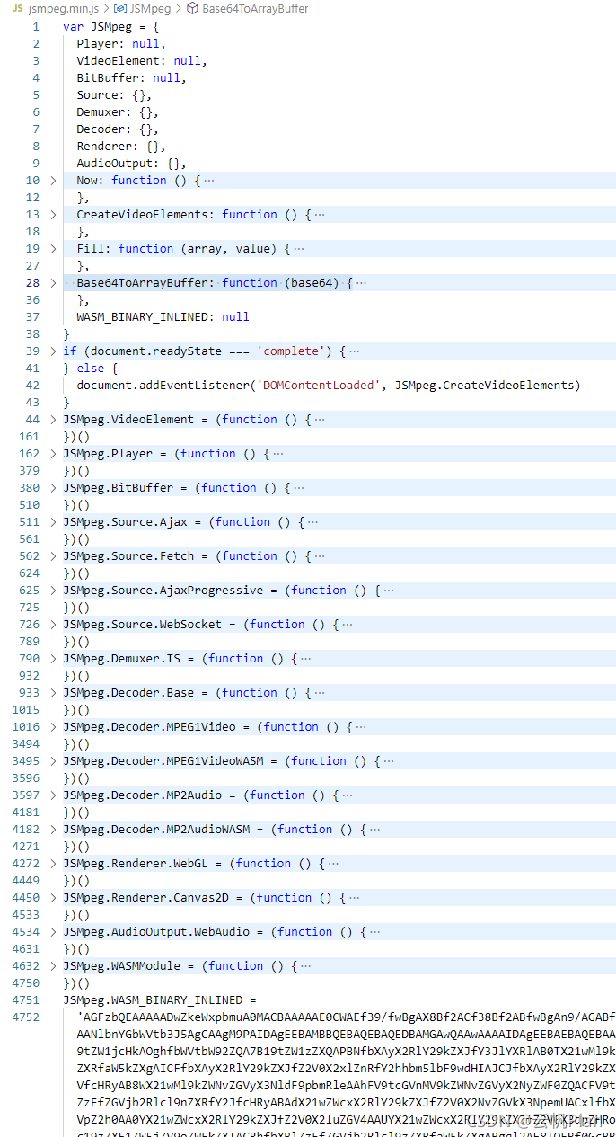This screenshot has height=1137, width=616.
Task: Click JSMpeg.CreateVideoElements argument on line 42
Action: pyautogui.click(x=484, y=386)
